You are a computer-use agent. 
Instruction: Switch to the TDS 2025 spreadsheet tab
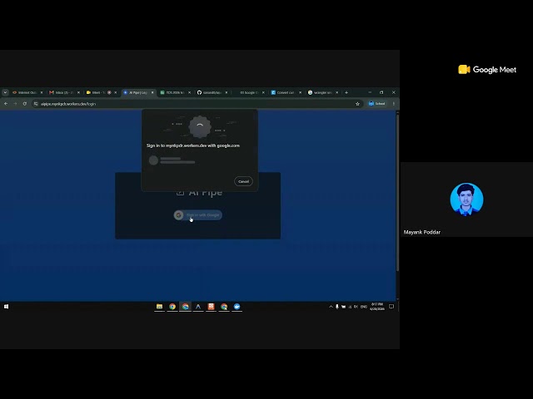coord(173,92)
